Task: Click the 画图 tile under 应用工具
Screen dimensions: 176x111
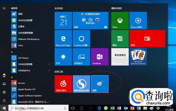Action: 100,84
